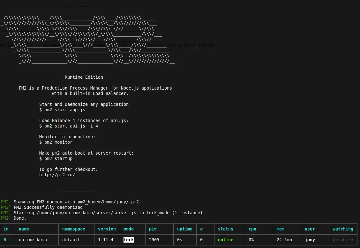This screenshot has width=360, height=248.
Task: Click the "uptime-kuma" process name cell
Action: pos(33,240)
